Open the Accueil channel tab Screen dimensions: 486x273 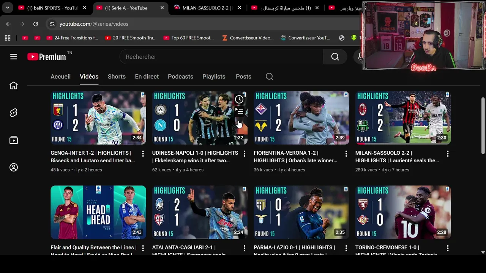point(61,77)
